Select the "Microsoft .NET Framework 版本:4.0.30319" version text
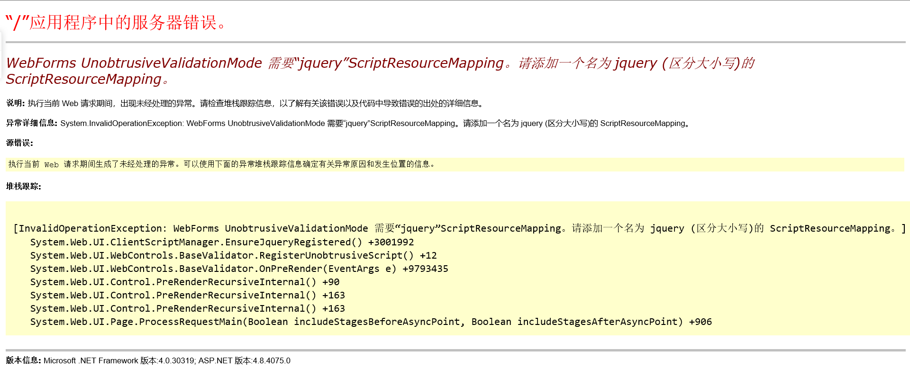This screenshot has height=387, width=910. [119, 360]
